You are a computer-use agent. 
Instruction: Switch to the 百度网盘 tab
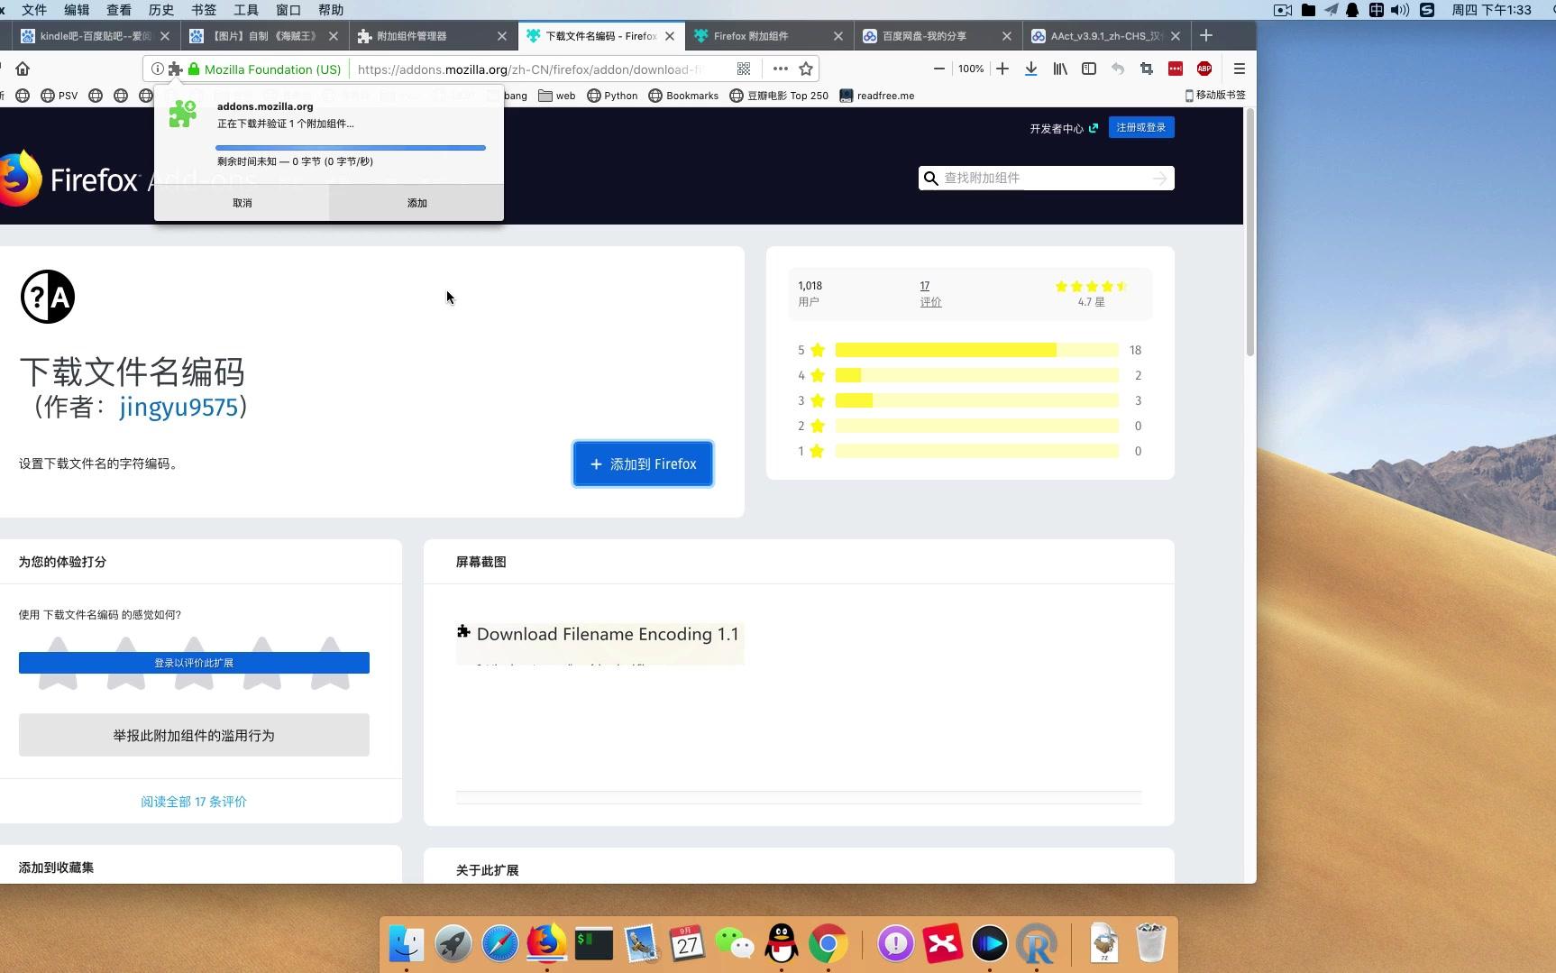point(937,36)
